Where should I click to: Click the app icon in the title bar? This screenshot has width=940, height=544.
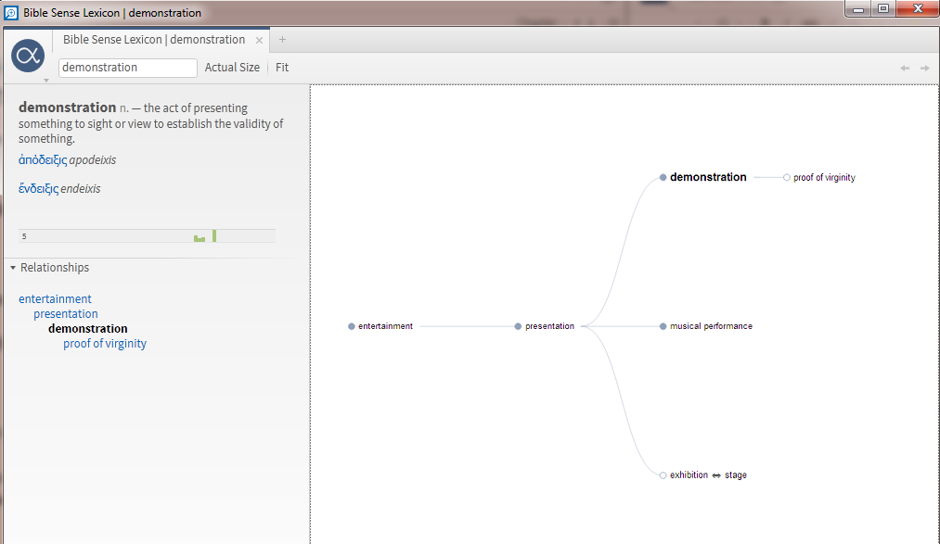pyautogui.click(x=11, y=13)
